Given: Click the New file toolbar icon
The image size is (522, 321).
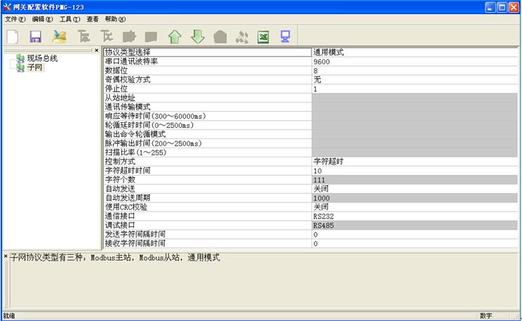Looking at the screenshot, I should 12,37.
